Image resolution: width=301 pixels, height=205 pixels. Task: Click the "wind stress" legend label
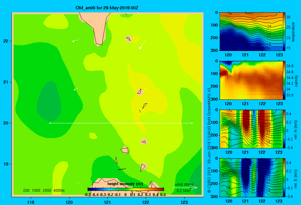pyautogui.click(x=184, y=184)
